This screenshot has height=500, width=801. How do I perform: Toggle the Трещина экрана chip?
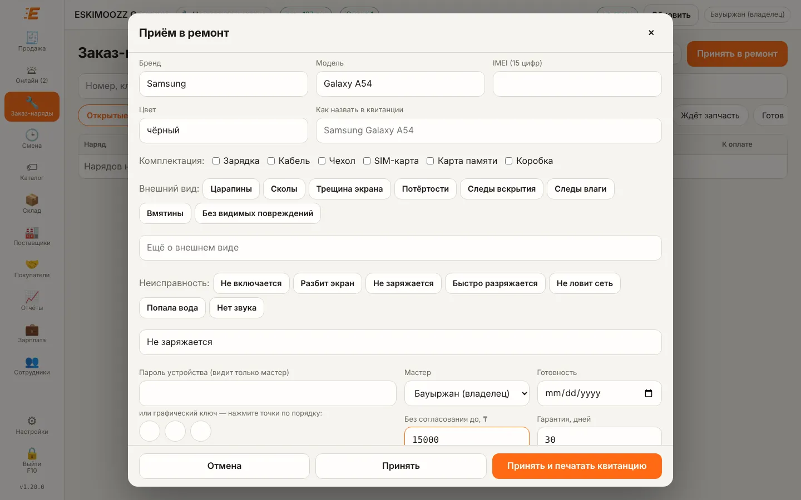coord(349,189)
